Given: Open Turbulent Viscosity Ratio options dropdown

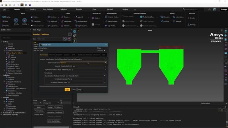Looking at the screenshot, I should (105, 82).
